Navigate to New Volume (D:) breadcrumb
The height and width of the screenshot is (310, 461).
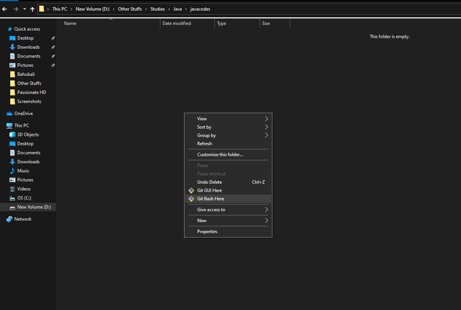(92, 9)
